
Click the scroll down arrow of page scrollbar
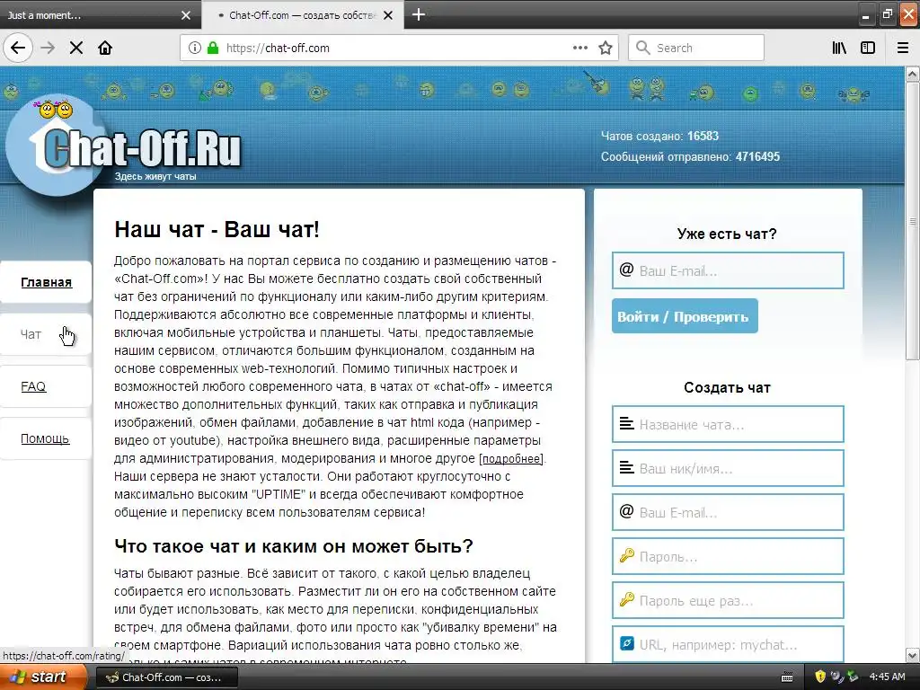(913, 655)
